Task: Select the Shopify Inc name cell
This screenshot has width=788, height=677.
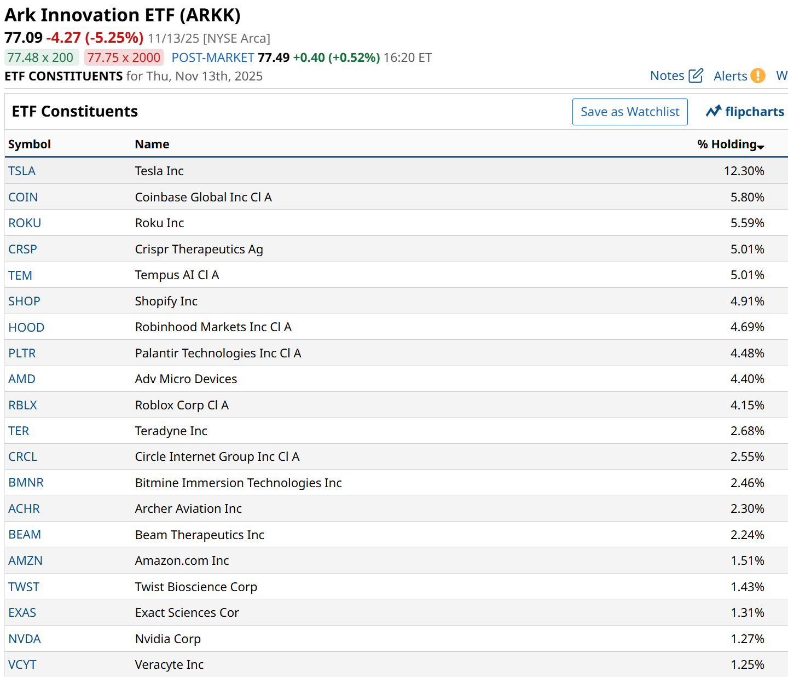Action: point(166,301)
